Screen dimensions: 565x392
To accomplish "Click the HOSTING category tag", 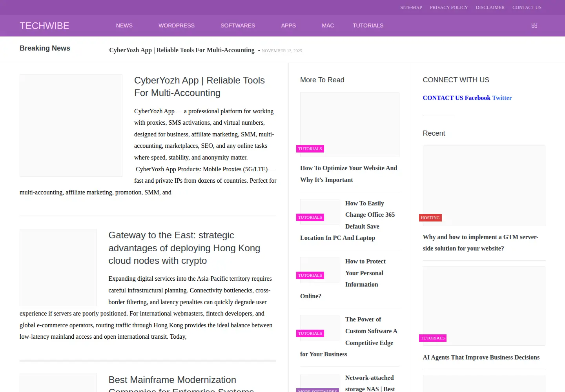I will [x=430, y=218].
